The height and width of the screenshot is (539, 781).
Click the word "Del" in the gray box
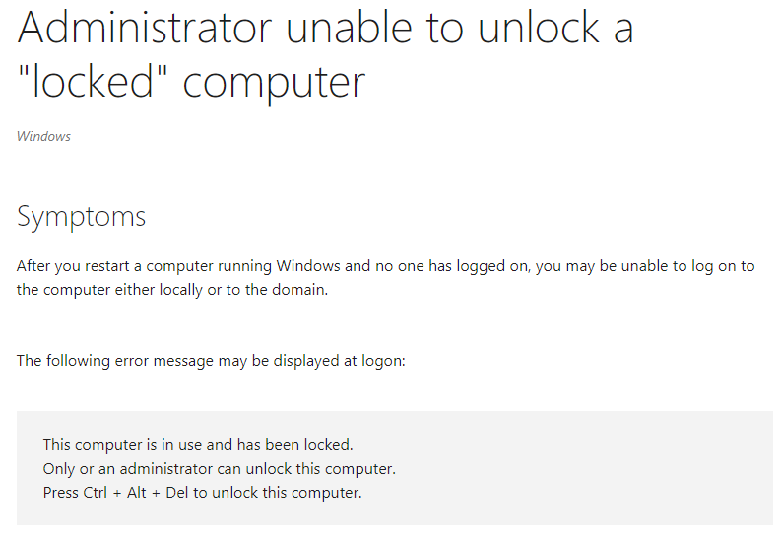coord(177,493)
